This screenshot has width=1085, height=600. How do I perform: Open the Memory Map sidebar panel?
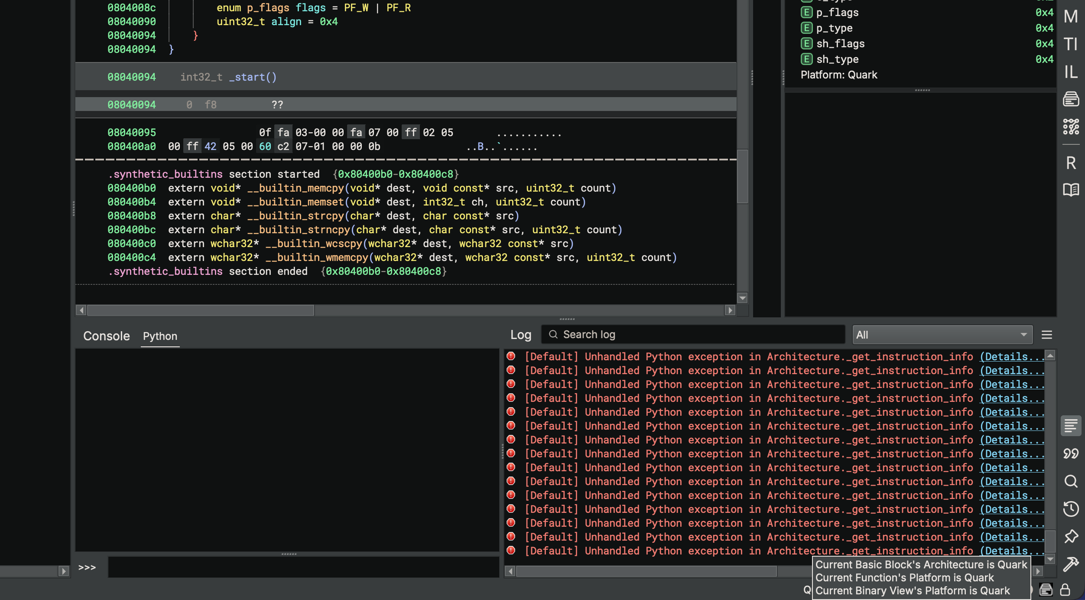[1071, 16]
